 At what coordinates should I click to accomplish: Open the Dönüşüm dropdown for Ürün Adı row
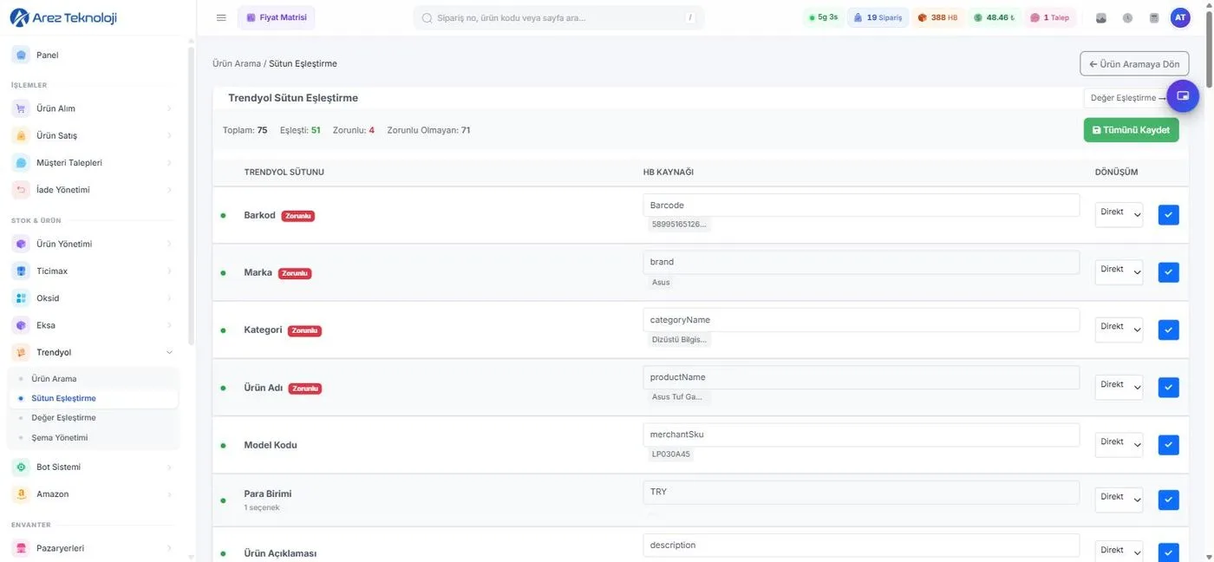point(1119,387)
